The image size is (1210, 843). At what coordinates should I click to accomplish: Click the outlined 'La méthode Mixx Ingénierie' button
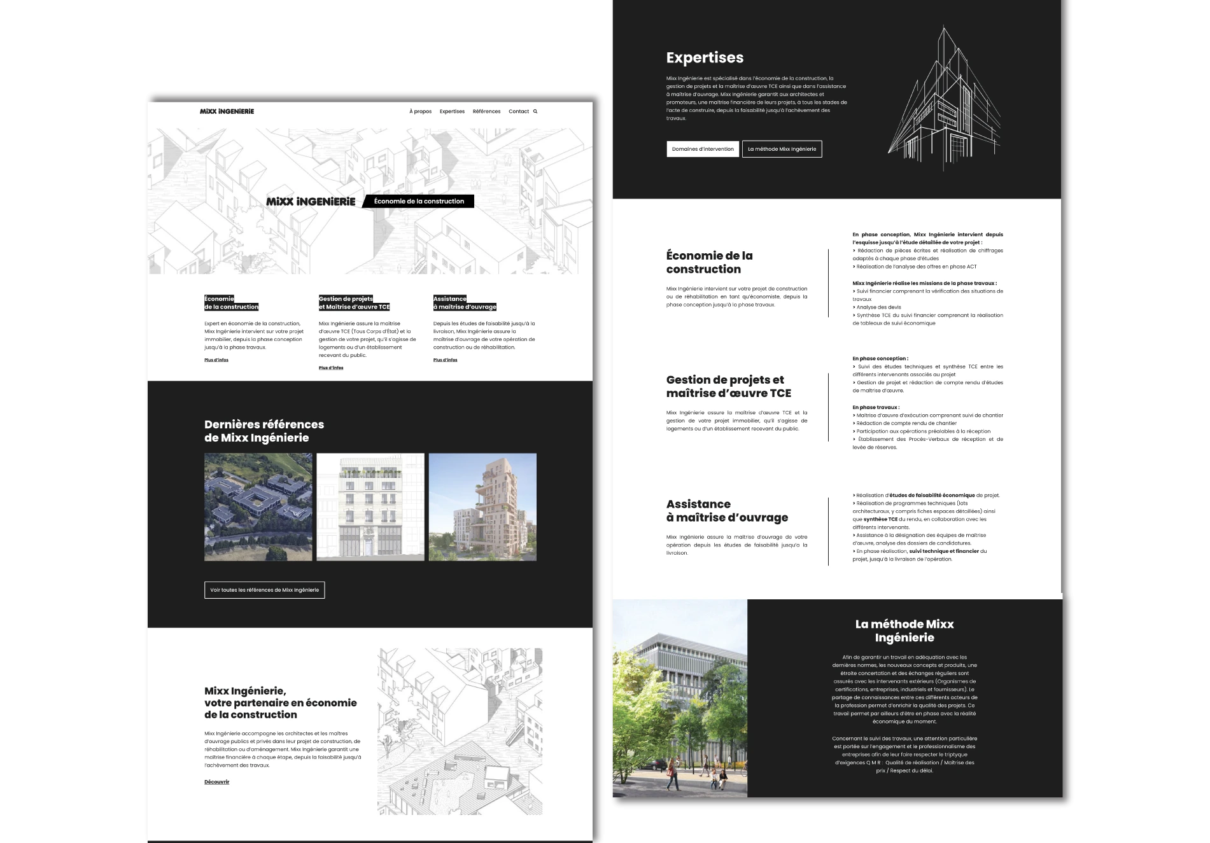[782, 149]
